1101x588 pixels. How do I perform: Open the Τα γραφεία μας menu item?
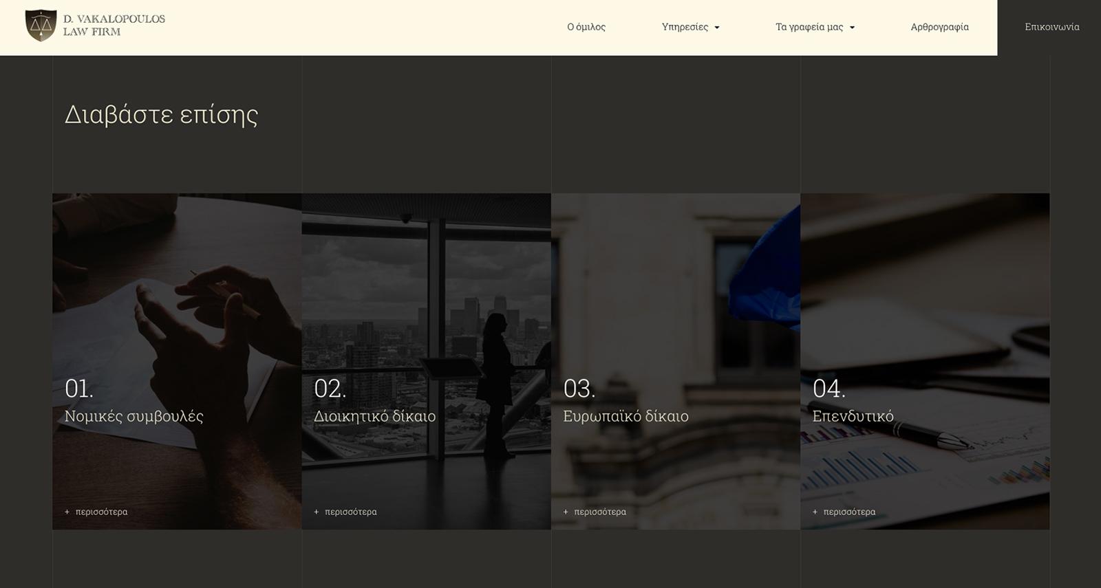[809, 28]
